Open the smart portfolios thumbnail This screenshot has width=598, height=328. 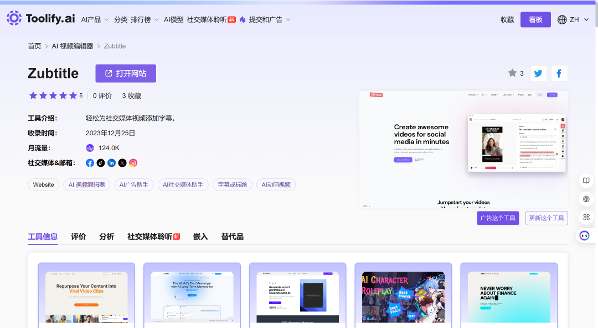tap(297, 297)
